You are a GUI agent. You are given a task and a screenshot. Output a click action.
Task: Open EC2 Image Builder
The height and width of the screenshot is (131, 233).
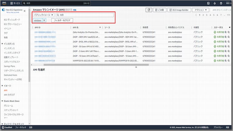[179, 10]
